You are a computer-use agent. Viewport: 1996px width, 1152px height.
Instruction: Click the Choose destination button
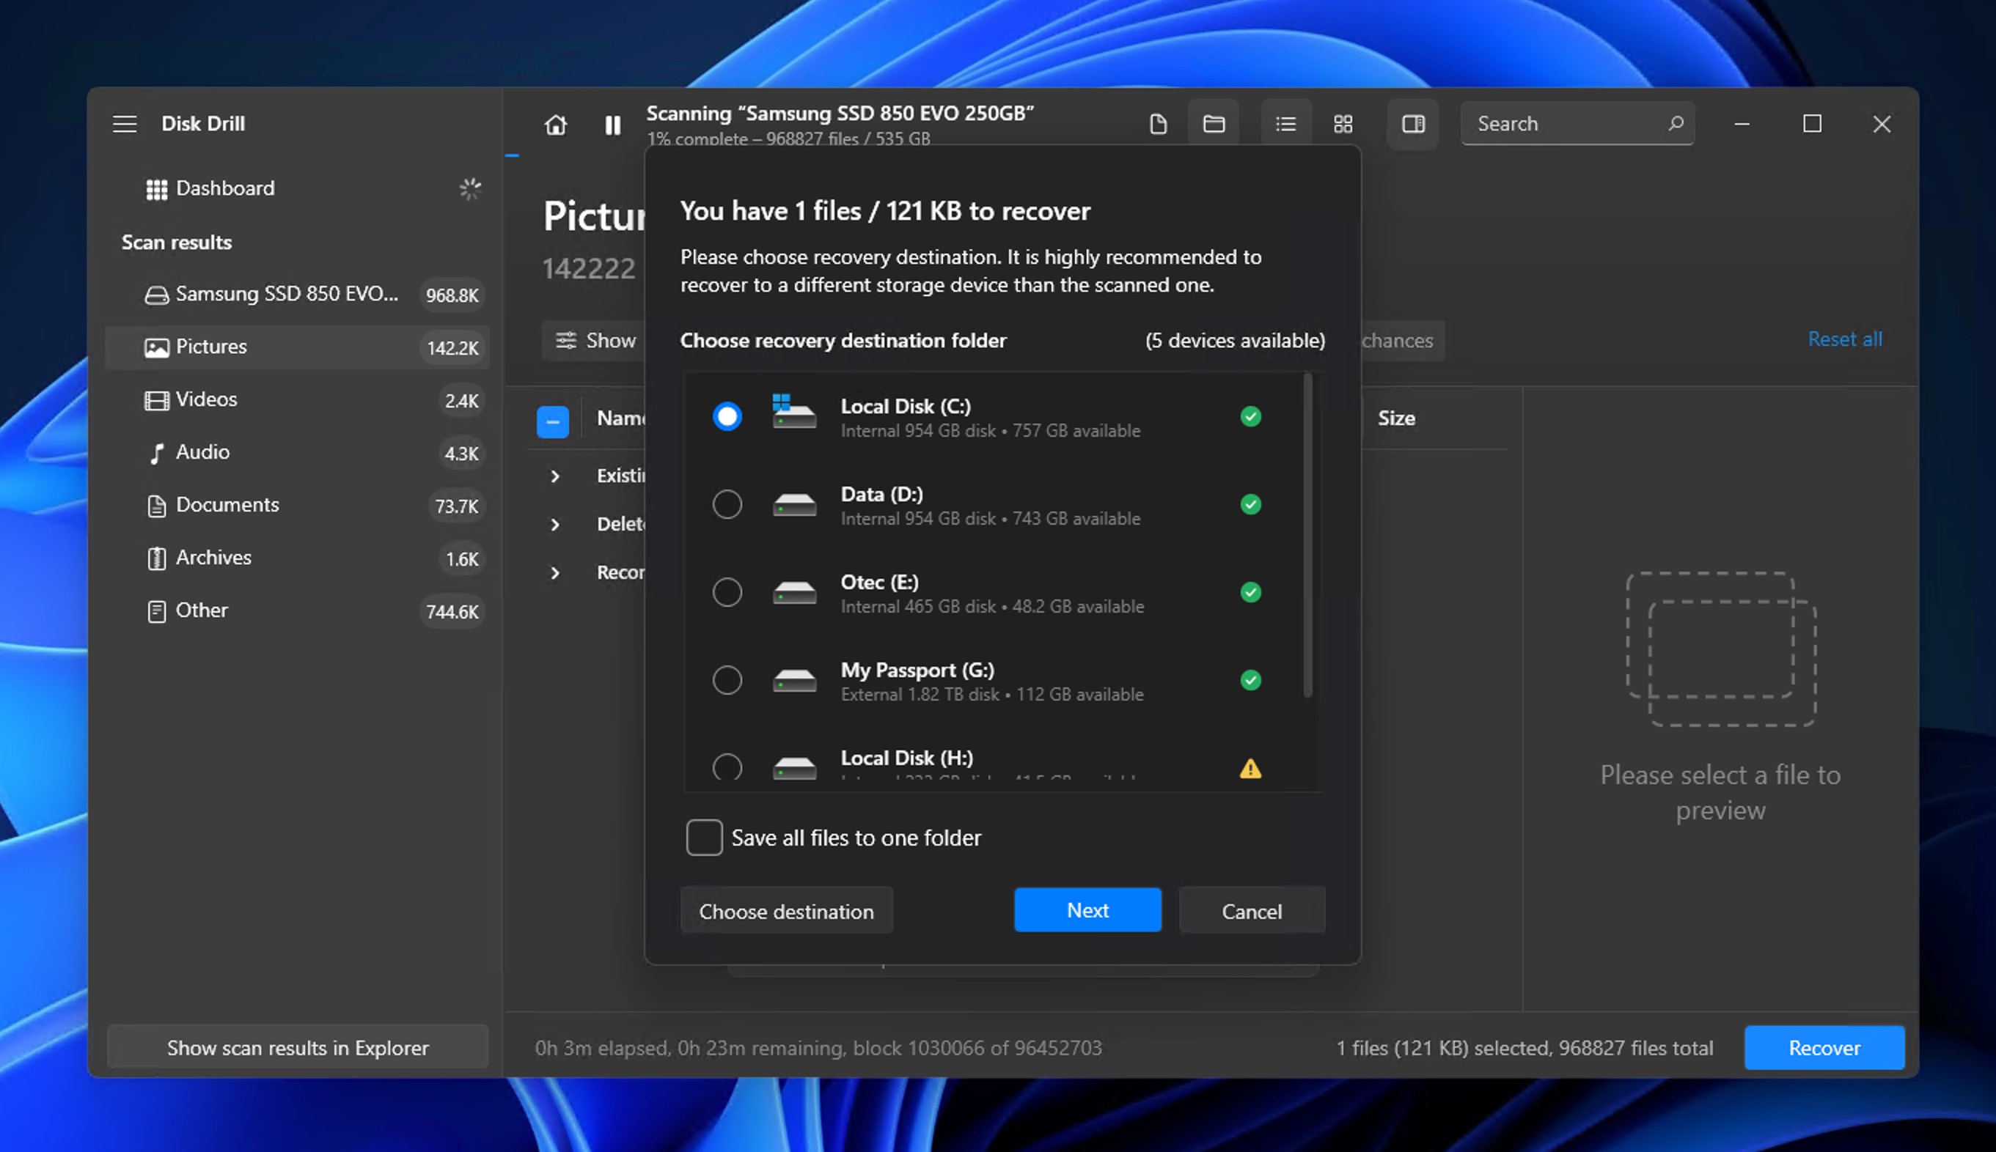tap(786, 911)
